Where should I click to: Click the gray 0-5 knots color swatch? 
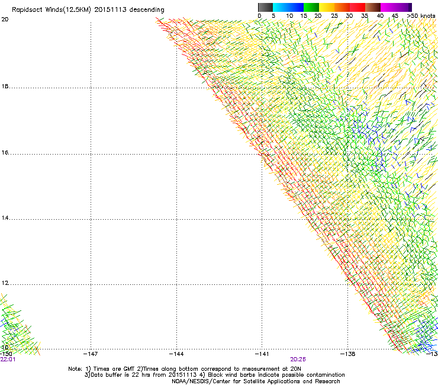[x=265, y=7]
